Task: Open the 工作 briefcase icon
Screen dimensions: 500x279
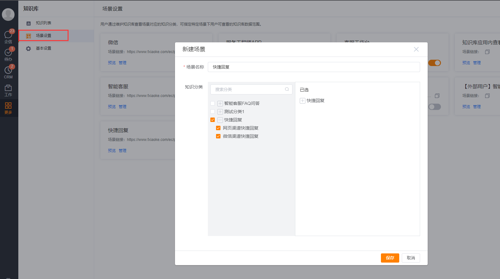Action: point(8,88)
